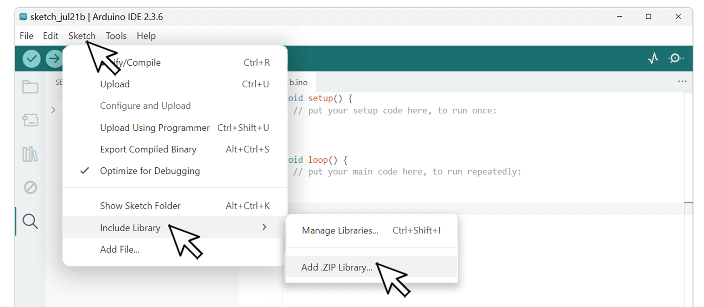Open the editor tab three-dots menu

[x=682, y=82]
